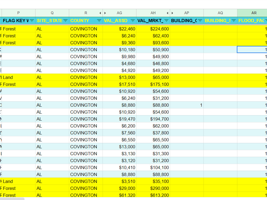This screenshot has width=267, height=200.
Task: Select cell with value $194,700
Action: pyautogui.click(x=153, y=119)
